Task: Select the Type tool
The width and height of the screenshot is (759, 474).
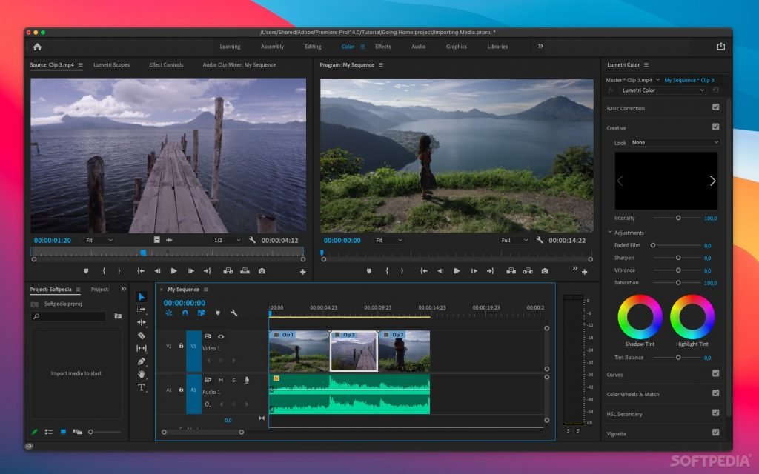Action: tap(142, 387)
